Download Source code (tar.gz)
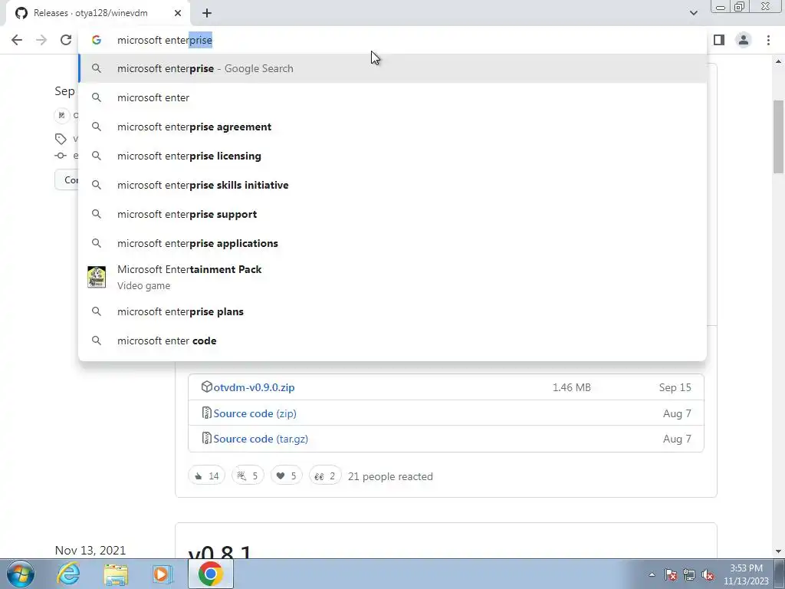The width and height of the screenshot is (785, 589). [x=261, y=439]
